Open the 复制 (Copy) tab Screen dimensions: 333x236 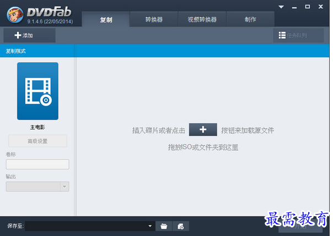pos(106,19)
